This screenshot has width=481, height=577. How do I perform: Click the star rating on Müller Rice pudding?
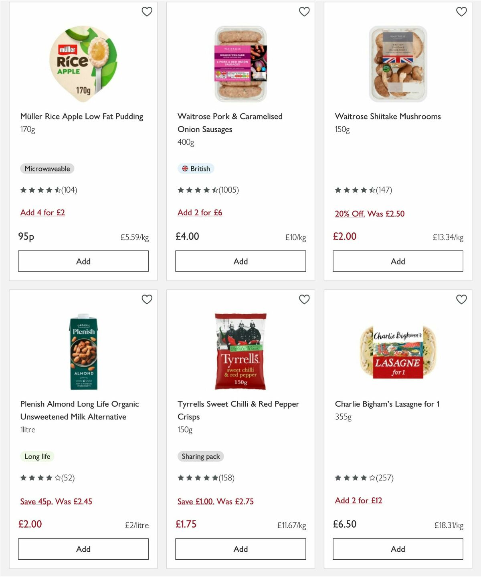(41, 190)
